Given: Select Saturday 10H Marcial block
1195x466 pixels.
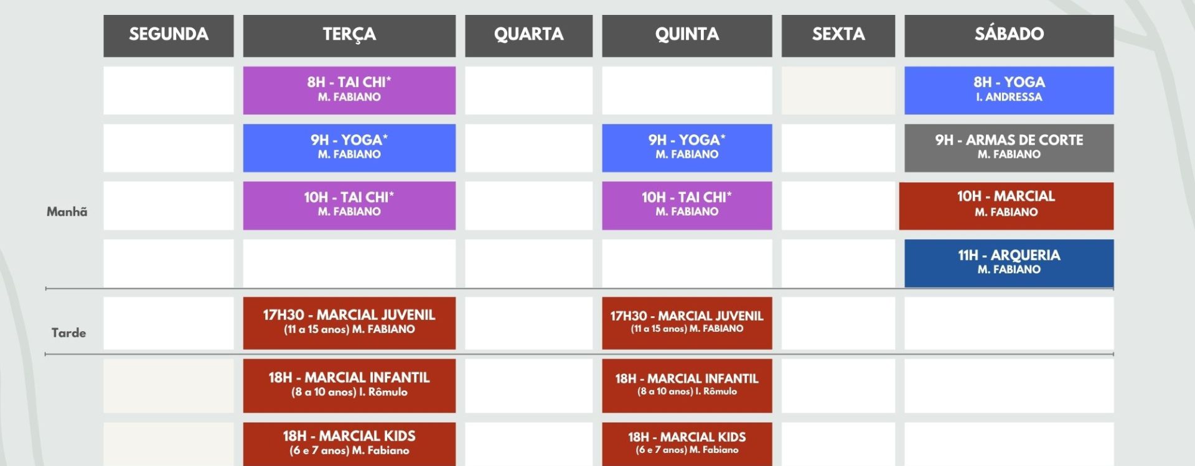Looking at the screenshot, I should 1006,206.
